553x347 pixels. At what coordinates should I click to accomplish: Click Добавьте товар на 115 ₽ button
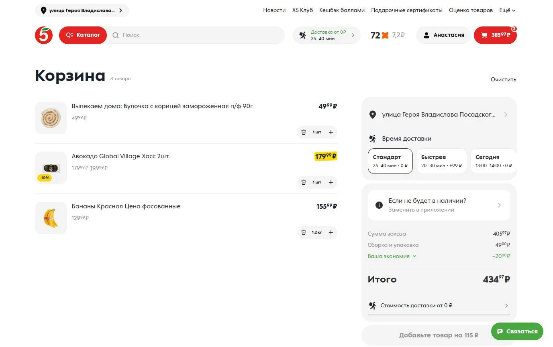click(439, 335)
